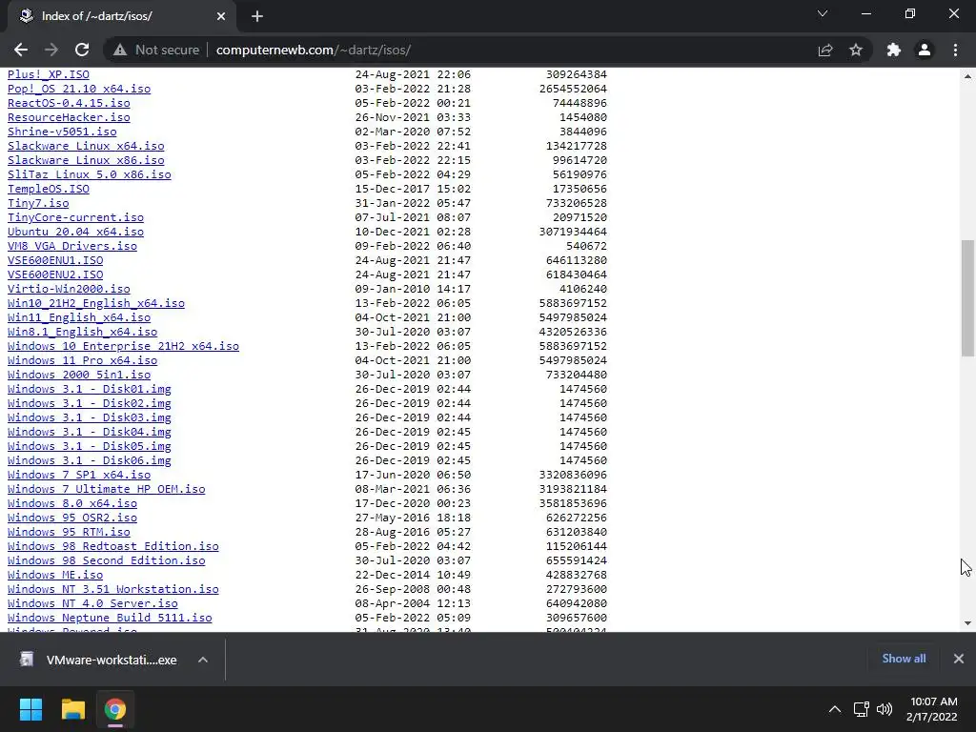Open the network tray icon
976x732 pixels.
[x=862, y=709]
